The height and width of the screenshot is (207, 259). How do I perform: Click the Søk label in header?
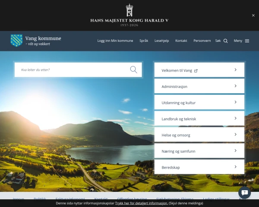click(218, 41)
